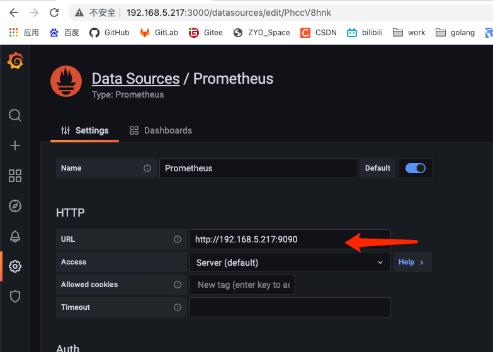This screenshot has width=493, height=352.
Task: Open the Alerting bell icon
Action: coord(15,236)
